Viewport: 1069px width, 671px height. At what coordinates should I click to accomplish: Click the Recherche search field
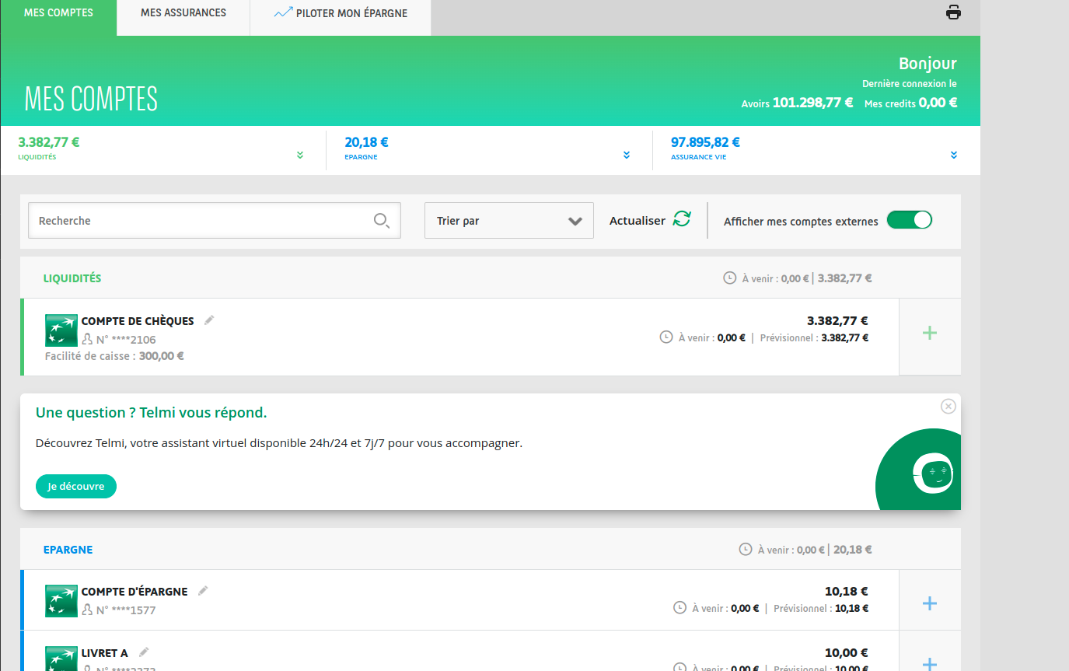click(215, 221)
